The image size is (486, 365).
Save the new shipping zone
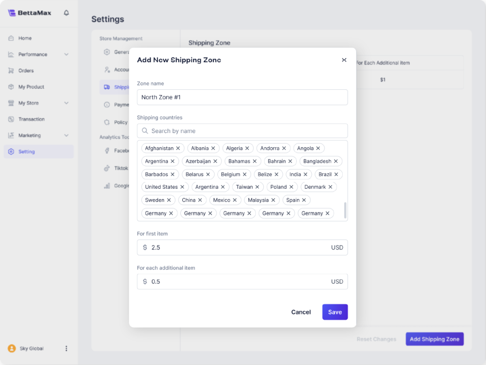pyautogui.click(x=335, y=312)
